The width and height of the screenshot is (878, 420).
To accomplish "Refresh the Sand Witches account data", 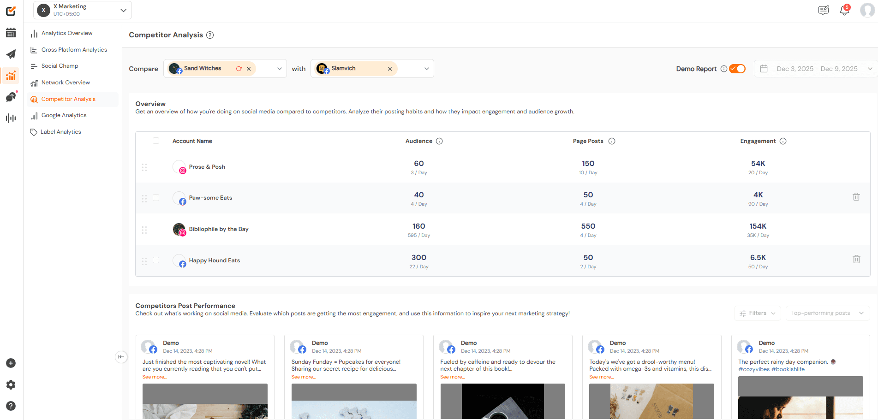I will [x=239, y=68].
